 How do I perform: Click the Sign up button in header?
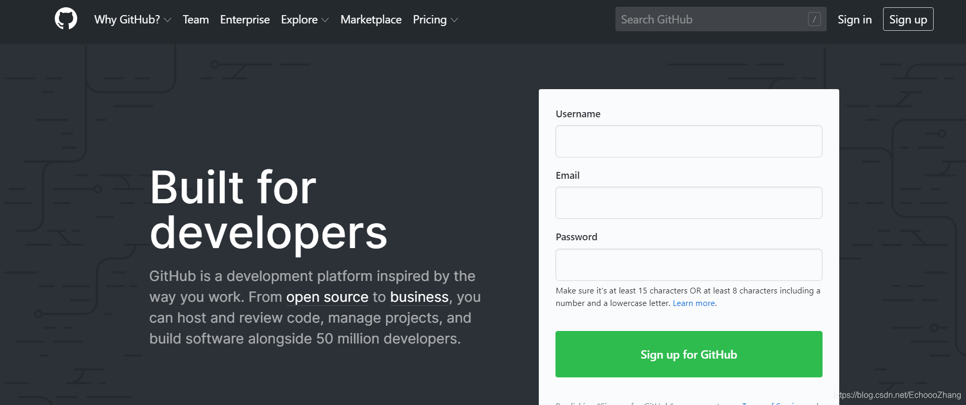908,19
